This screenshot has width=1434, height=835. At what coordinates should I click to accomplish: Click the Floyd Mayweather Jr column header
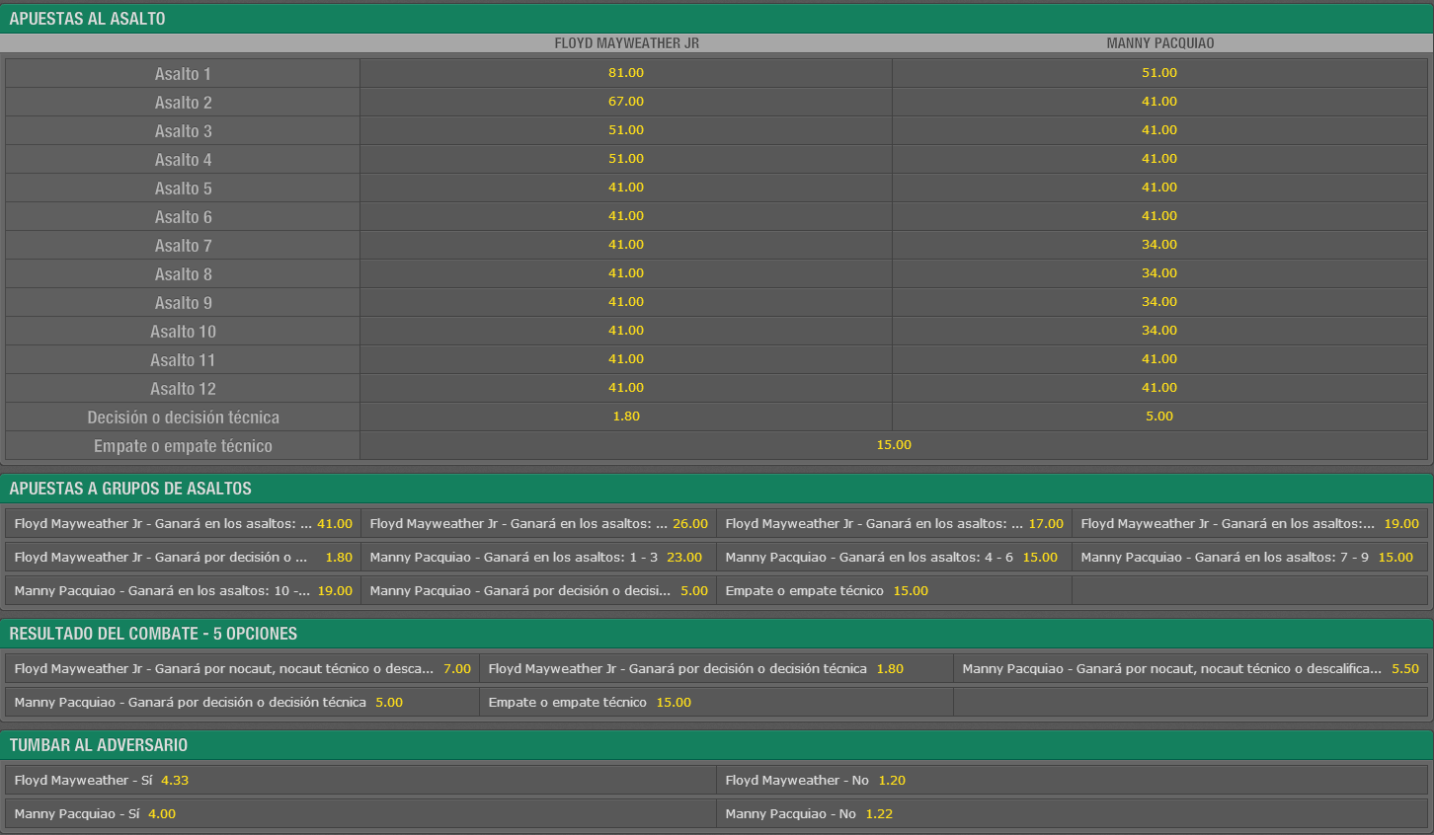click(x=626, y=43)
